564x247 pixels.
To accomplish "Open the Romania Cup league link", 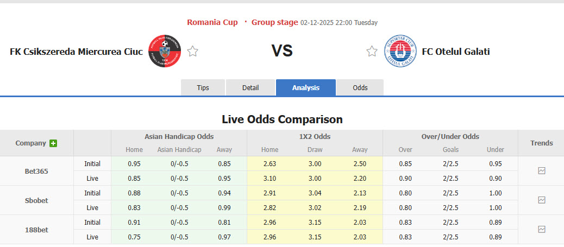I will pyautogui.click(x=212, y=22).
